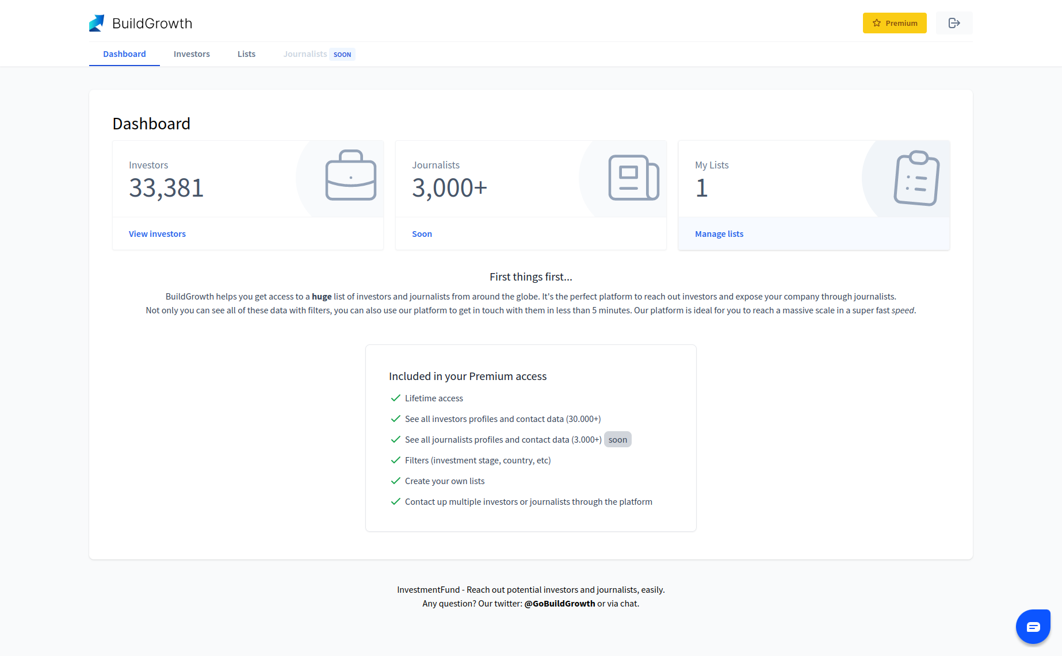
Task: Click the newspaper icon in Journalists card
Action: (633, 177)
